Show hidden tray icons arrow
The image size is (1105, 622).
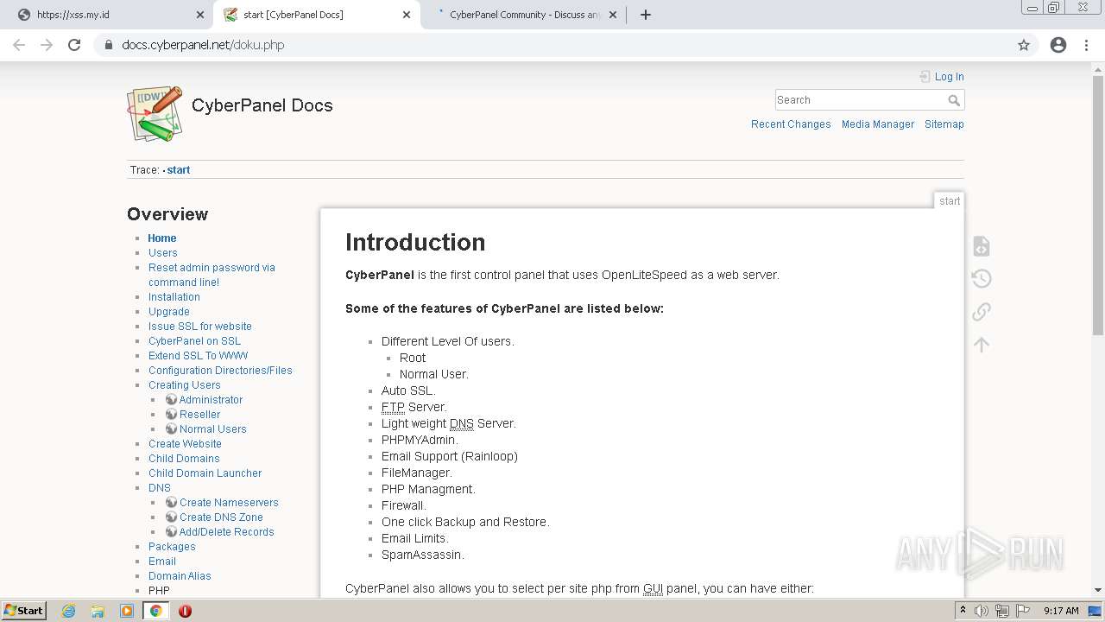tap(963, 611)
